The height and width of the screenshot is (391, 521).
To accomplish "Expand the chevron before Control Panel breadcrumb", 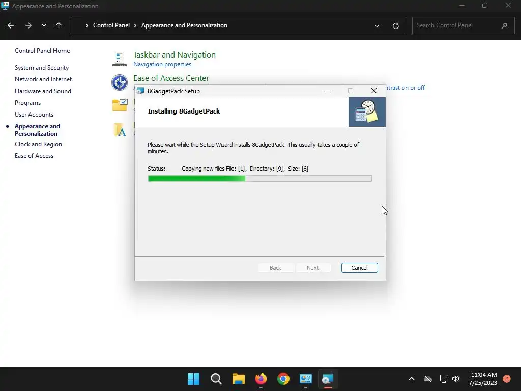I will pyautogui.click(x=86, y=25).
